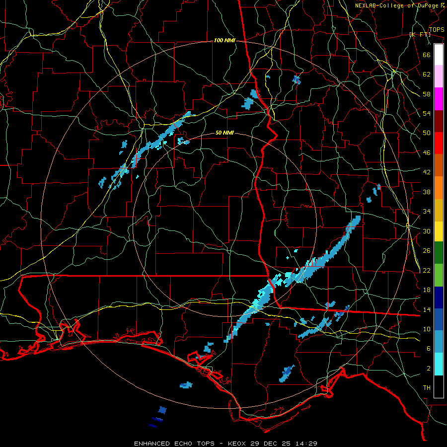
Task: Click the light green 26 kft legend swatch
Action: pyautogui.click(x=439, y=275)
